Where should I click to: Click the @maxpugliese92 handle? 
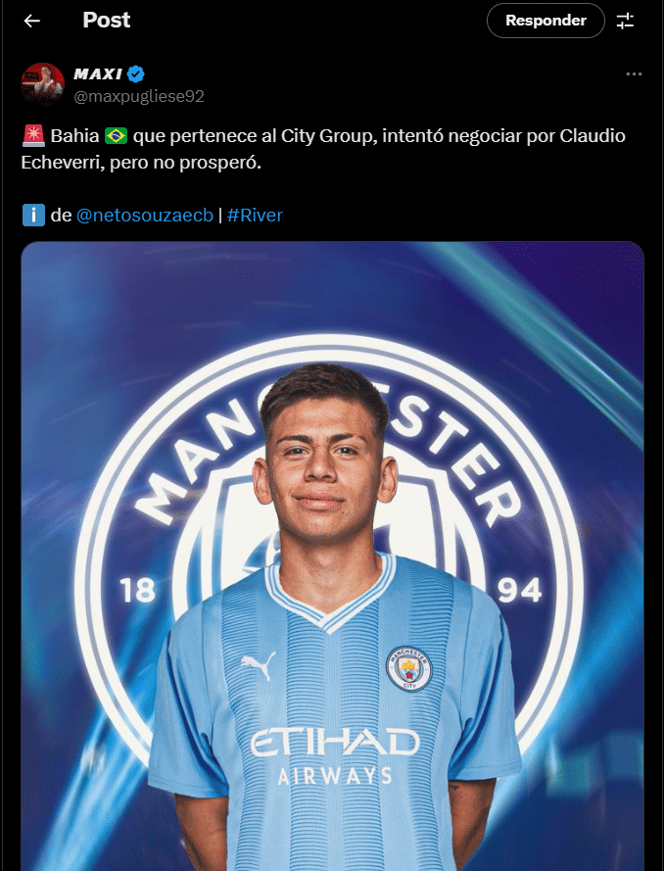pos(139,96)
